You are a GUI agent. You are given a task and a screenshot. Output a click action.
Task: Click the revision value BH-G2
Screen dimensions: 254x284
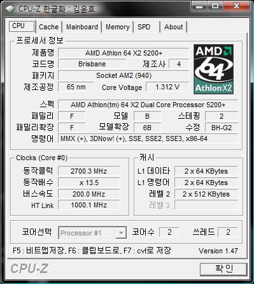click(222, 128)
